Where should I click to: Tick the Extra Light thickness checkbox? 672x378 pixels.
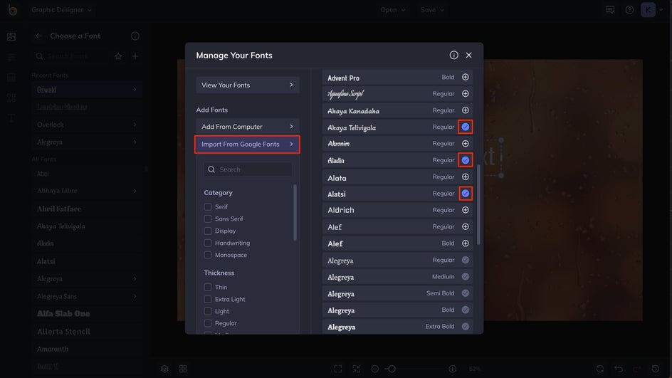point(208,299)
